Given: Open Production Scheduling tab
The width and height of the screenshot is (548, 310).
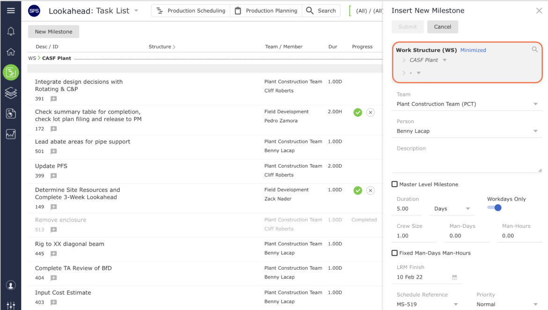Looking at the screenshot, I should (191, 11).
